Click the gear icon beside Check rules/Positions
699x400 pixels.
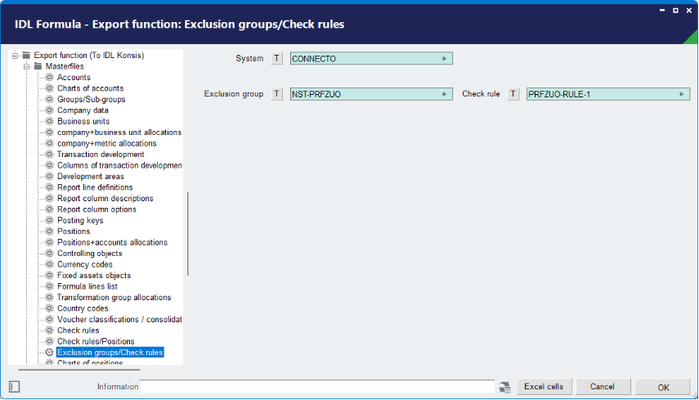coord(50,341)
